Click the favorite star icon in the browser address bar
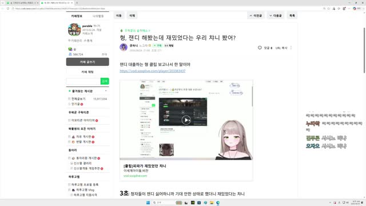This screenshot has width=366, height=206. pos(328,9)
